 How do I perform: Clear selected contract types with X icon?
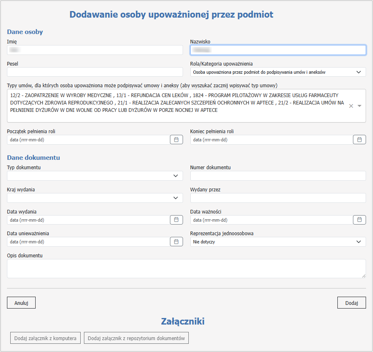(x=351, y=106)
